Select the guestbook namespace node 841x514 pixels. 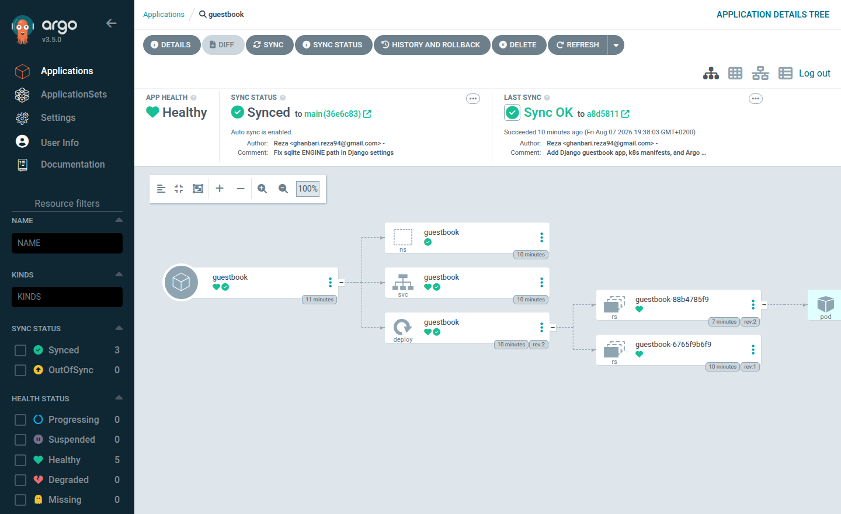pos(467,238)
